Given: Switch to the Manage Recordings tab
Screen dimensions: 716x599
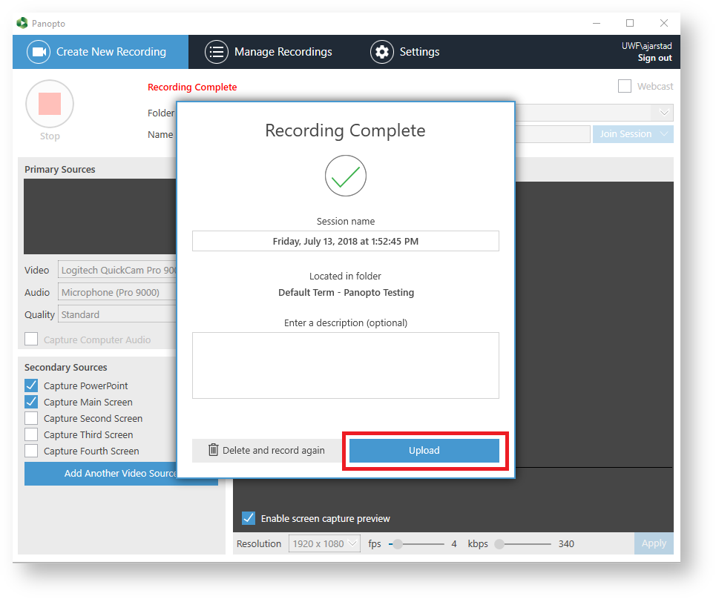Looking at the screenshot, I should point(269,52).
